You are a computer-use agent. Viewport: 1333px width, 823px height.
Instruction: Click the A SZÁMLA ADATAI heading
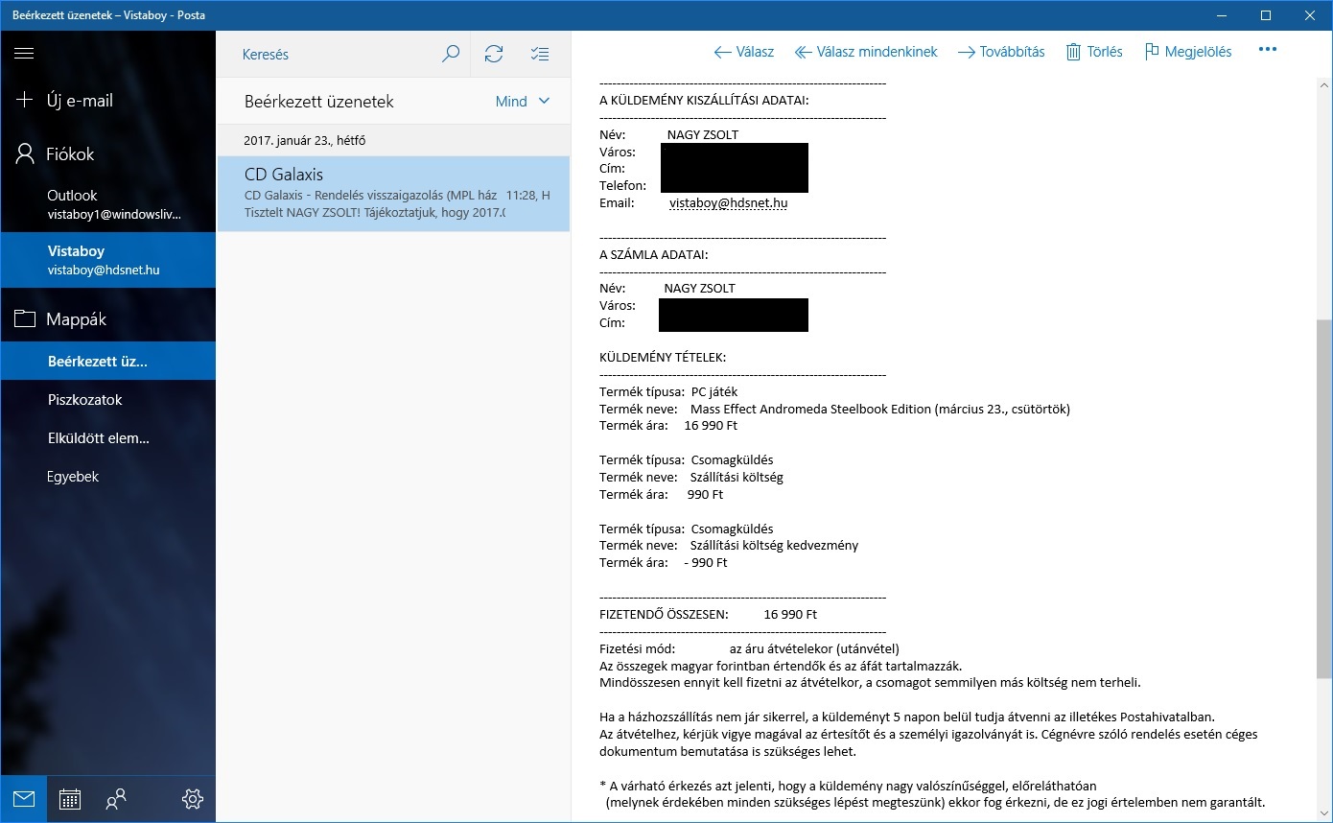pyautogui.click(x=654, y=254)
